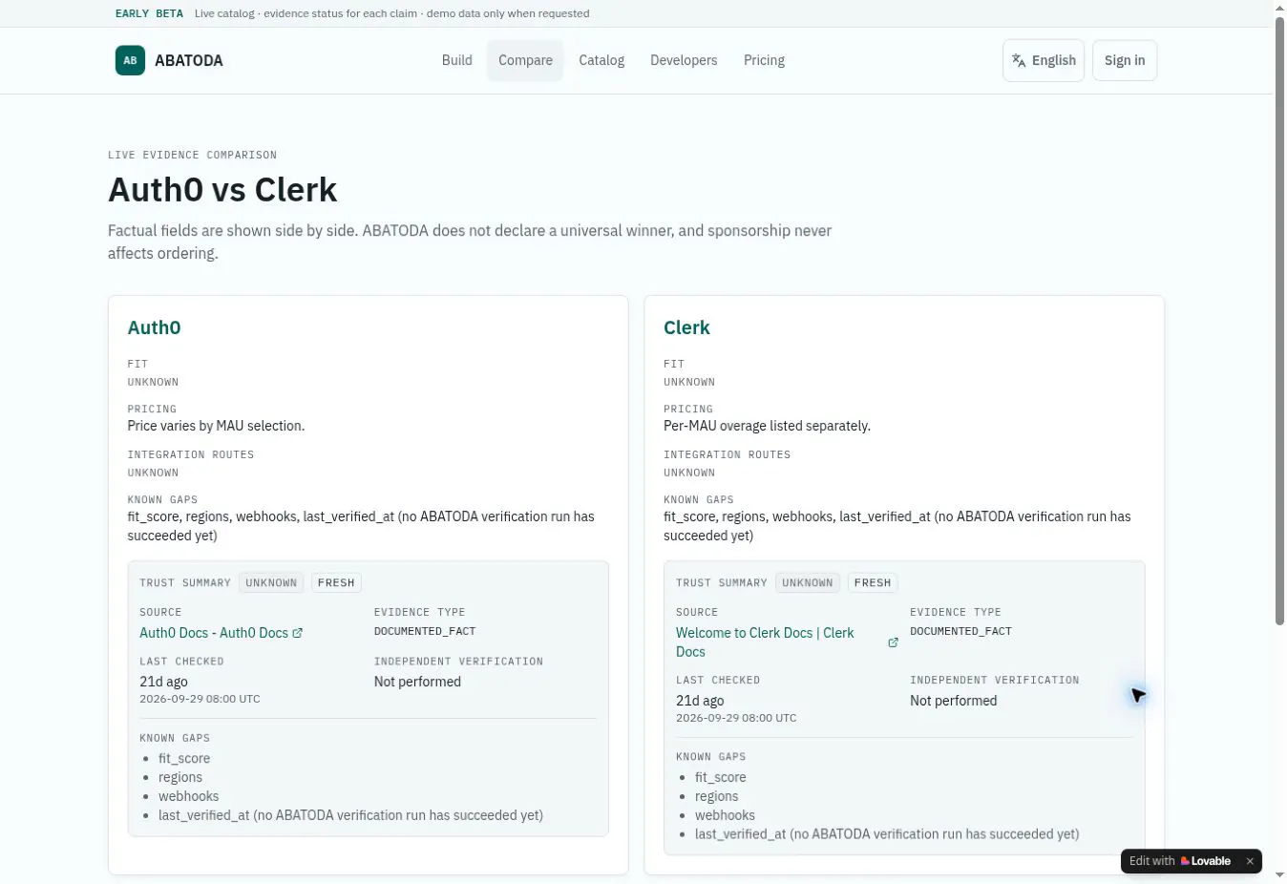Click external link icon next to Clerk Docs
The image size is (1287, 884).
pos(893,642)
